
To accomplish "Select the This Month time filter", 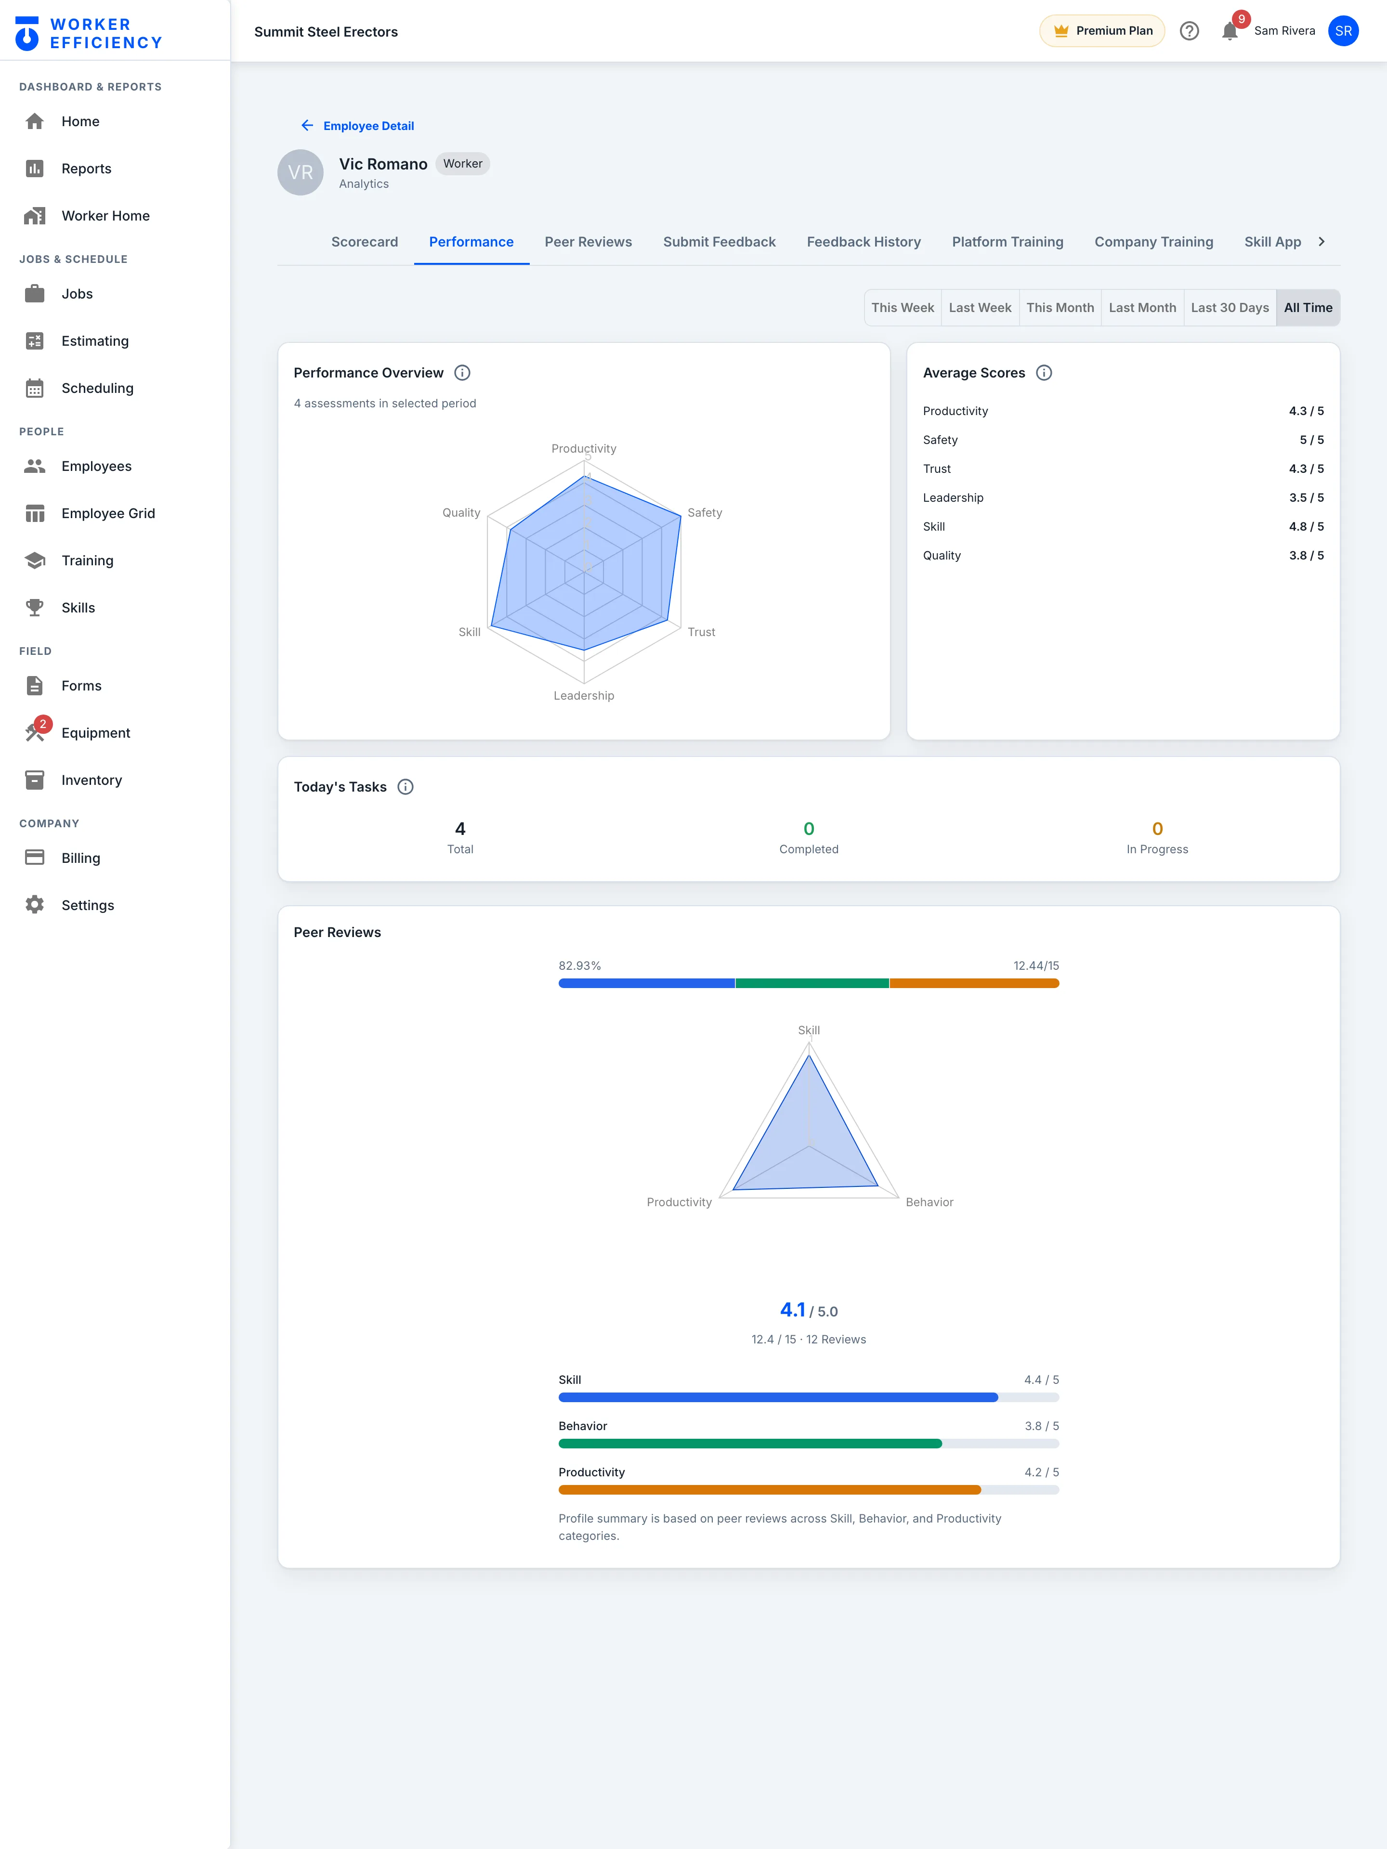I will click(1060, 308).
